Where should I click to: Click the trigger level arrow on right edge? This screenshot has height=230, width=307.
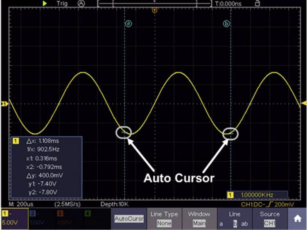(x=304, y=103)
